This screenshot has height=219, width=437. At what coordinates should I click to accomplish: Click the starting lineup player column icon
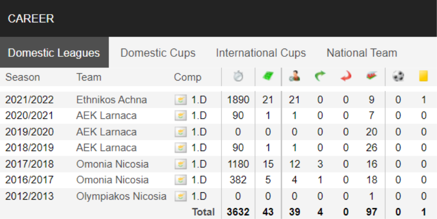294,76
